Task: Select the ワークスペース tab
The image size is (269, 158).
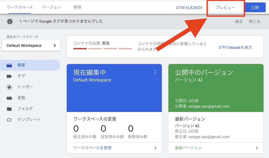Action: [x=20, y=7]
